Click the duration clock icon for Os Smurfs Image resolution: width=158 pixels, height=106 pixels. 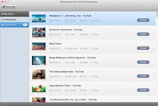(x=51, y=35)
